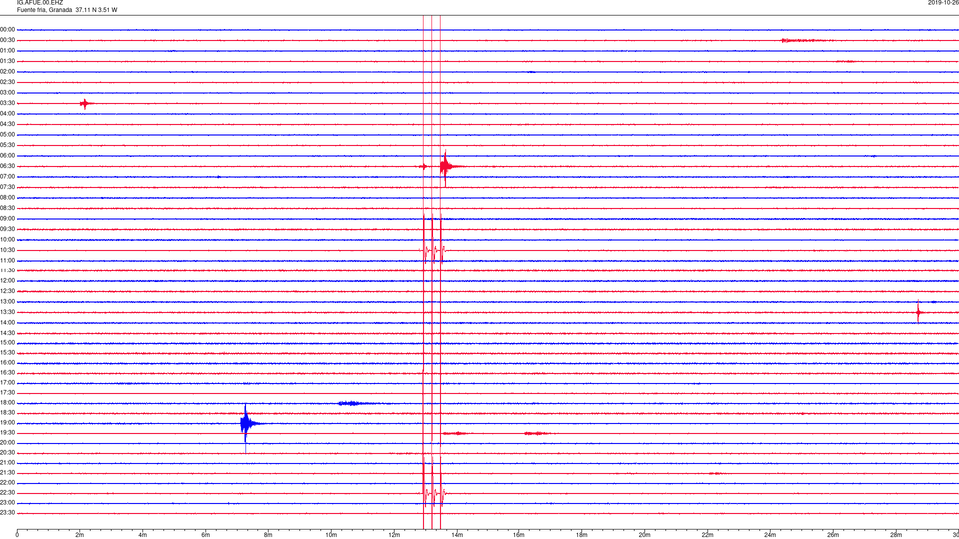Click the station code IG.AFUE.00.EHZ header
This screenshot has height=539, width=959.
tap(40, 3)
